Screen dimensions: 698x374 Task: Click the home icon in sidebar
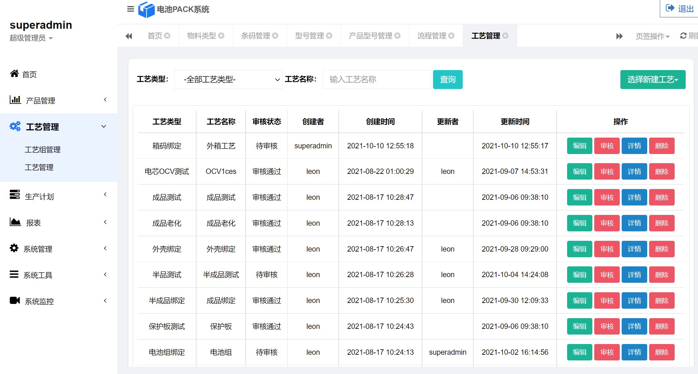15,74
